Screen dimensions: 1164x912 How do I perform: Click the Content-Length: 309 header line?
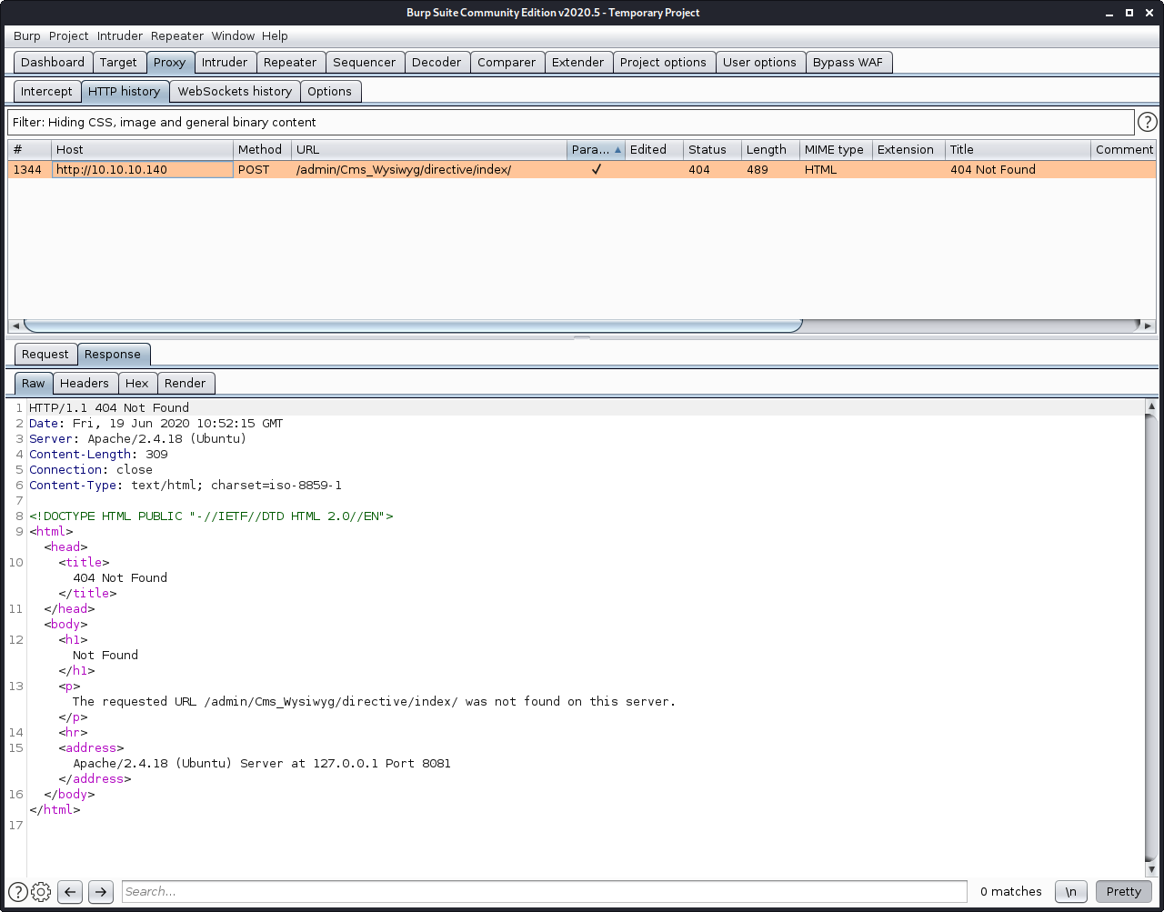98,455
